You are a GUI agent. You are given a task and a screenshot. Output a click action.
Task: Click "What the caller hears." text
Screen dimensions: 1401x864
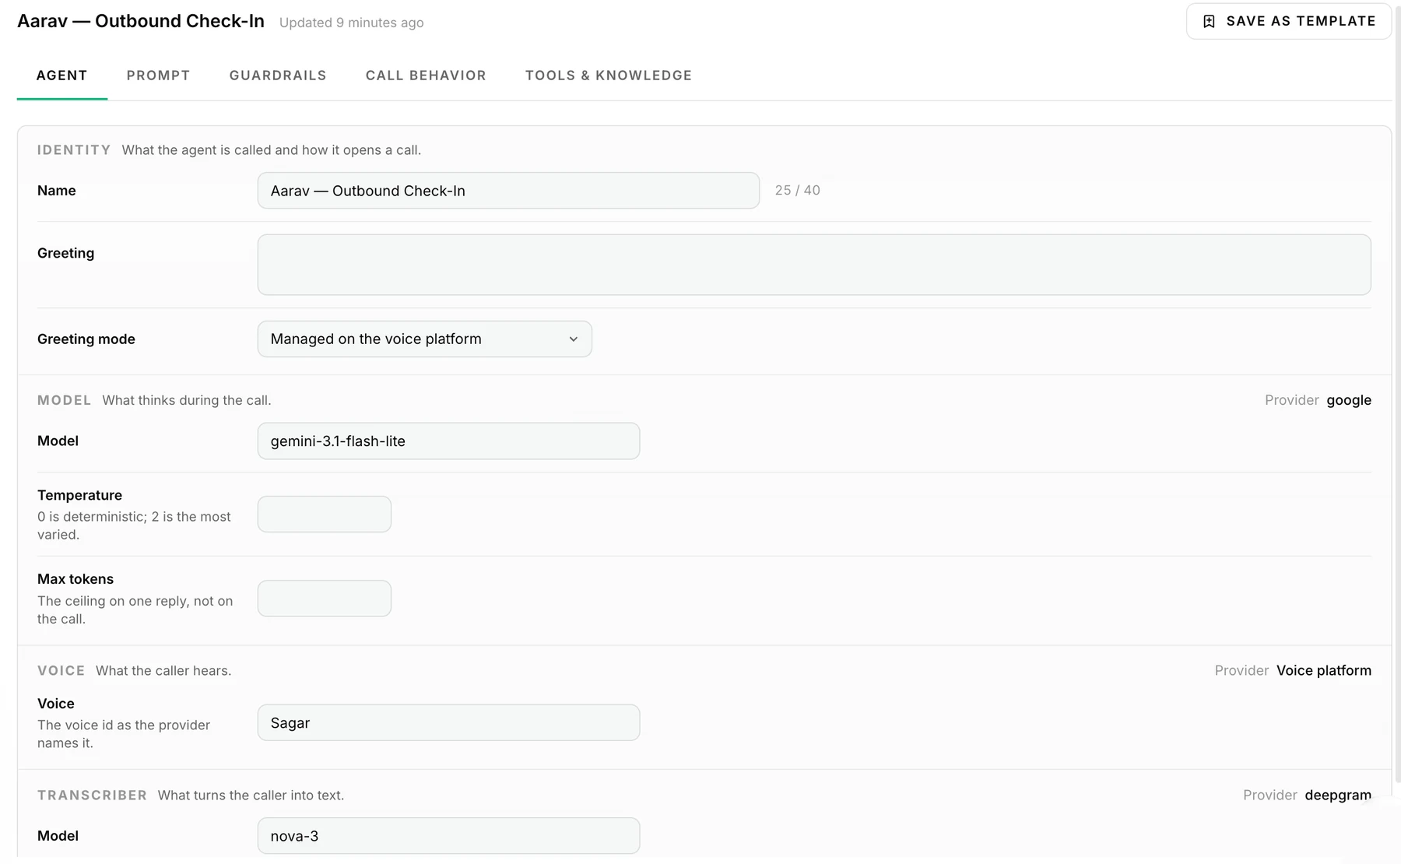[163, 671]
